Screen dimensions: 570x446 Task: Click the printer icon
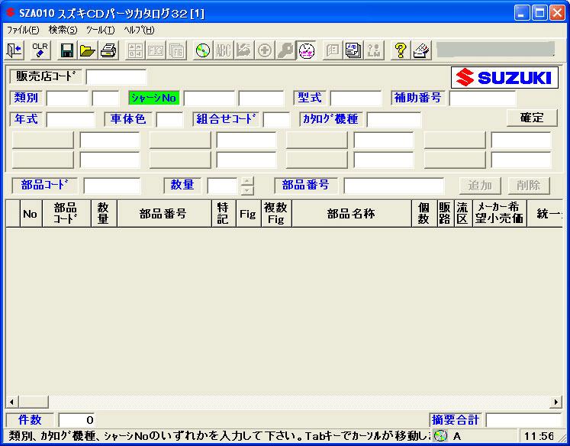pyautogui.click(x=108, y=50)
